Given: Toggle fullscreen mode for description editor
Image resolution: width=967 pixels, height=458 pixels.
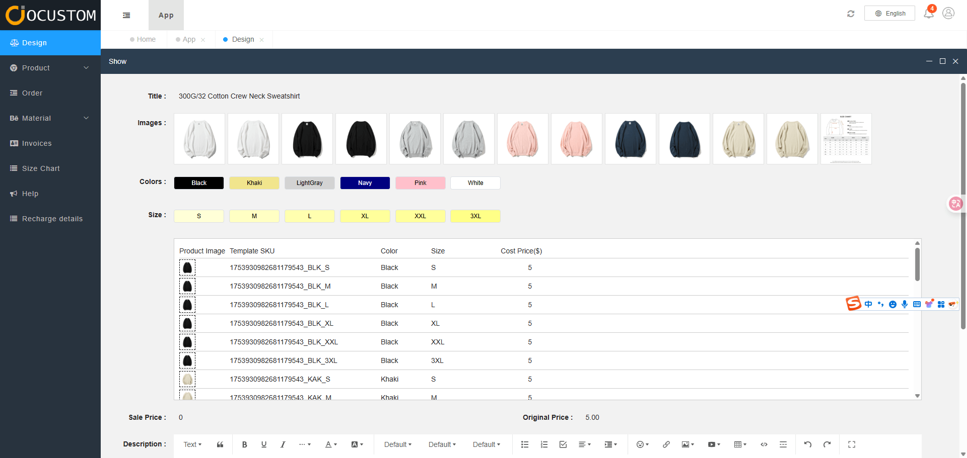Looking at the screenshot, I should click(x=851, y=444).
